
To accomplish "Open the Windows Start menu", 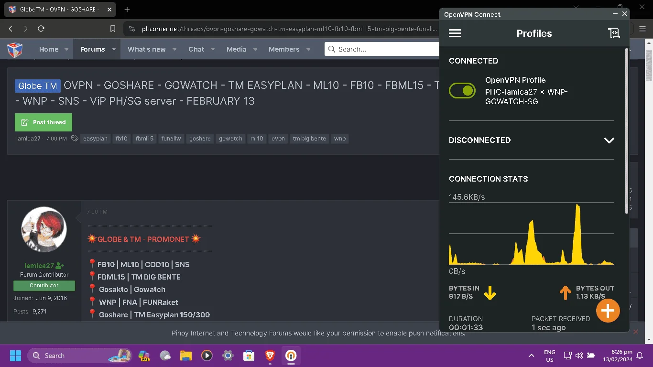I will [x=15, y=356].
